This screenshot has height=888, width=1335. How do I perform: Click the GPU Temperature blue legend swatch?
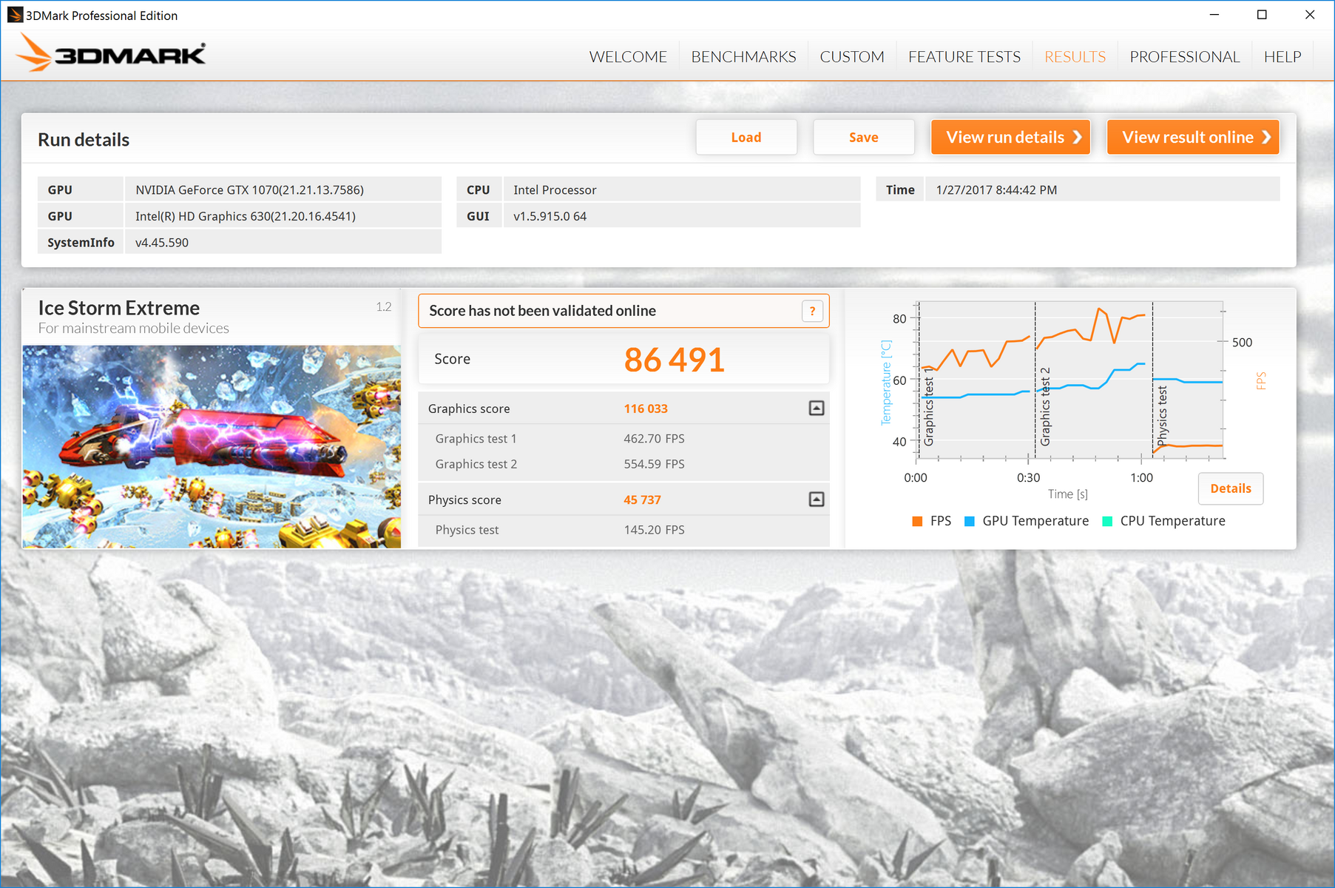point(970,521)
